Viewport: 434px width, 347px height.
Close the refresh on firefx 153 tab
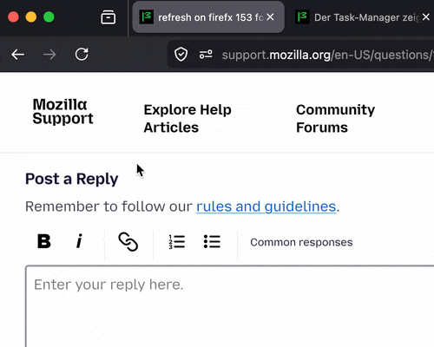click(x=270, y=17)
